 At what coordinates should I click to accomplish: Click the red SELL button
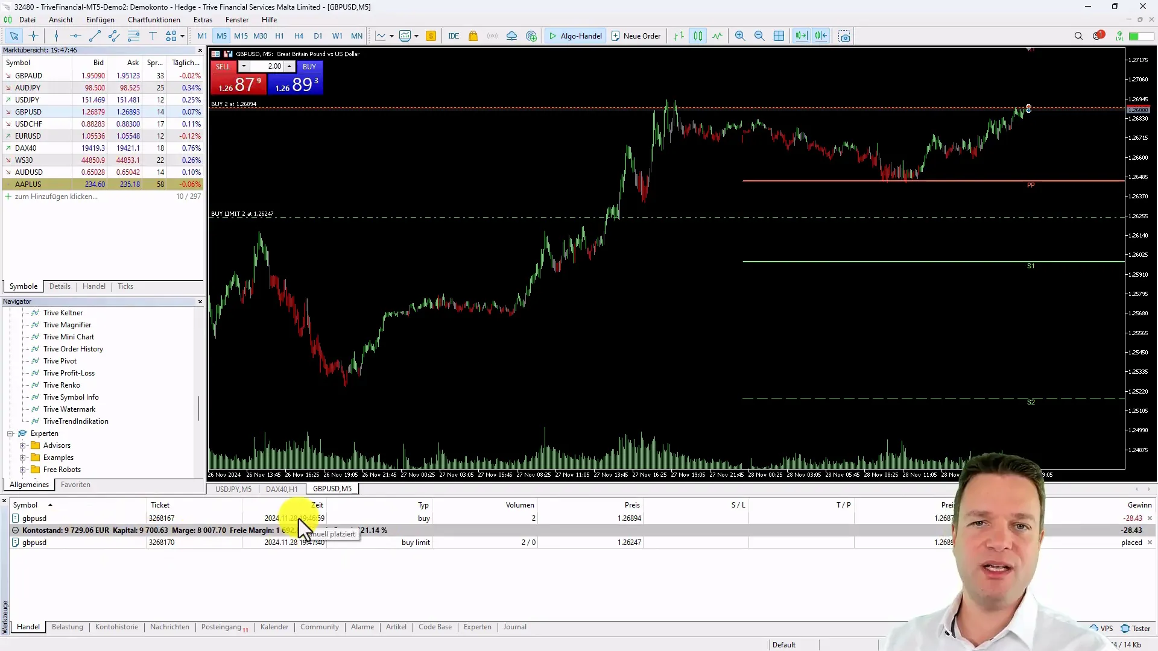[223, 66]
